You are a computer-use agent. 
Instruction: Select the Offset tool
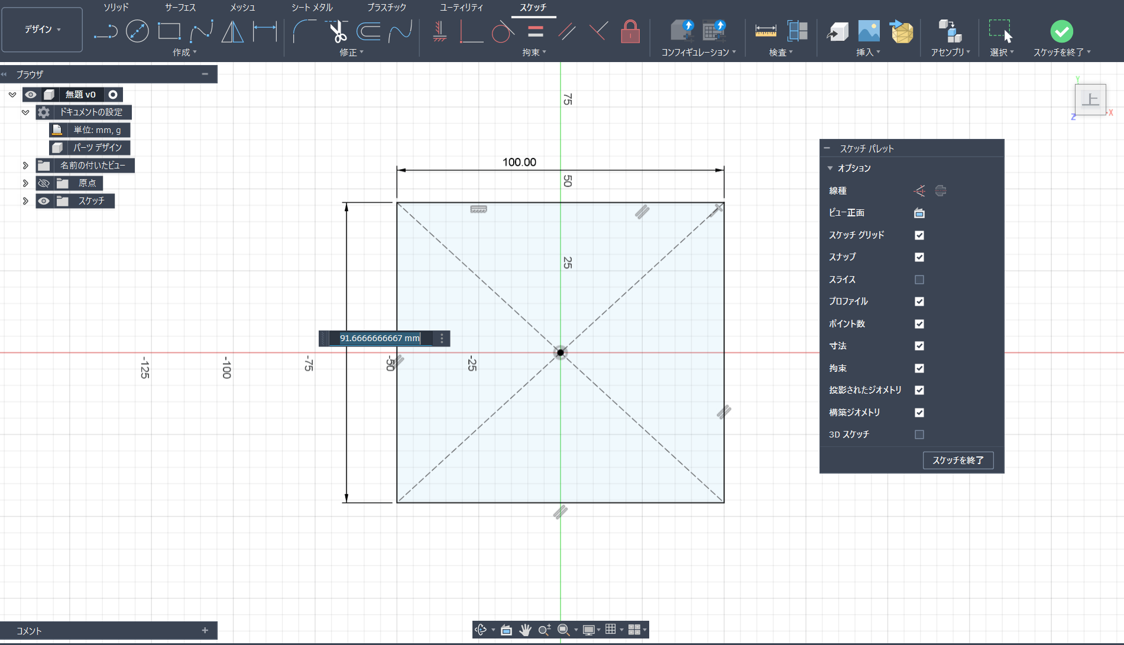tap(368, 31)
